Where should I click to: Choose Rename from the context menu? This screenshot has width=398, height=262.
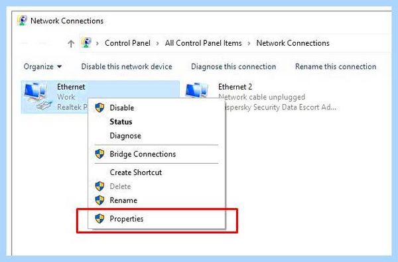(157, 200)
